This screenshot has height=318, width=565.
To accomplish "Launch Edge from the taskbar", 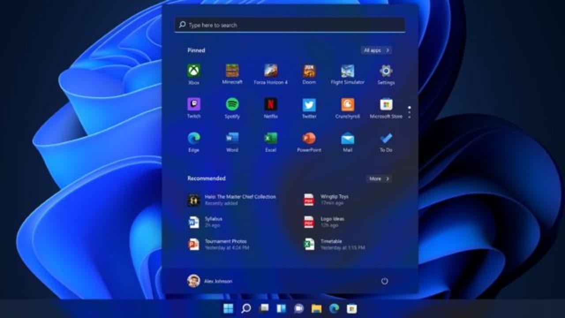I will pos(334,309).
